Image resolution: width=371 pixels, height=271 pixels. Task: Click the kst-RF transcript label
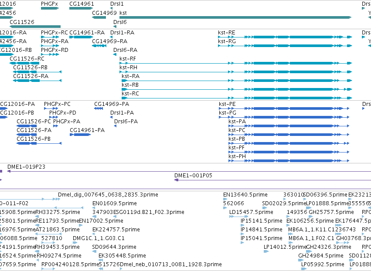coord(128,59)
